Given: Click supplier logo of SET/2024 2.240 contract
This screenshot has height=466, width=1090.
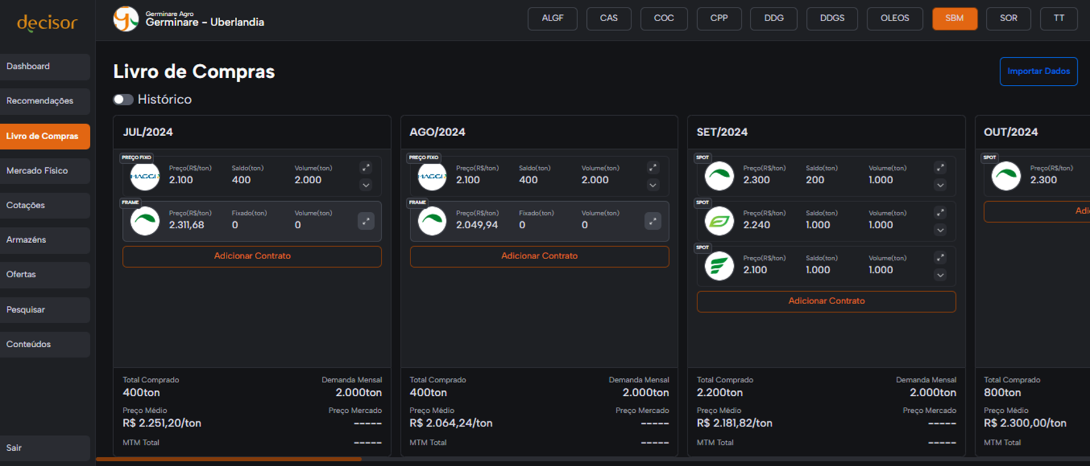Looking at the screenshot, I should tap(719, 221).
